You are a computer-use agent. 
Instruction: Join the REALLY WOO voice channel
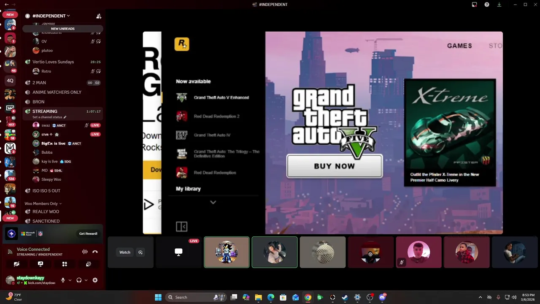(x=63, y=212)
